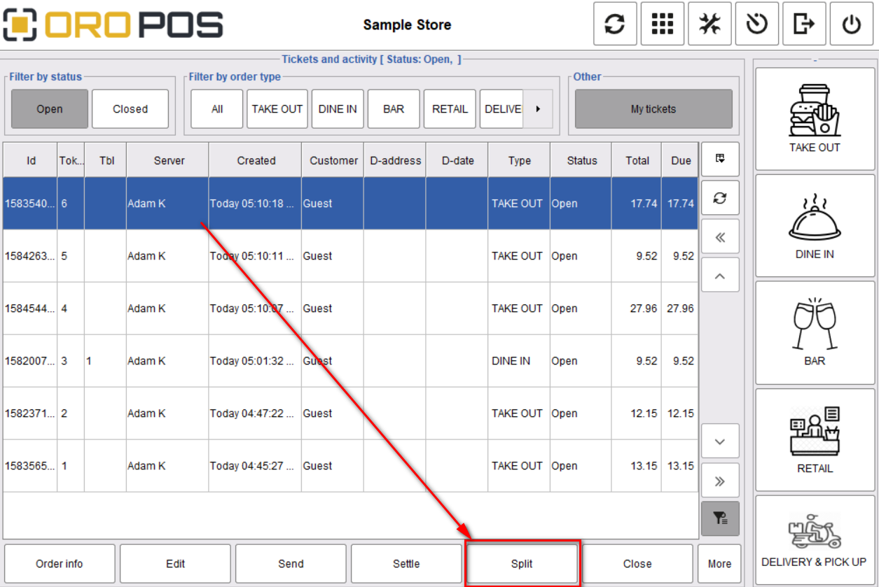Click the Close ticket button at the bottom
The image size is (879, 587).
click(x=637, y=564)
